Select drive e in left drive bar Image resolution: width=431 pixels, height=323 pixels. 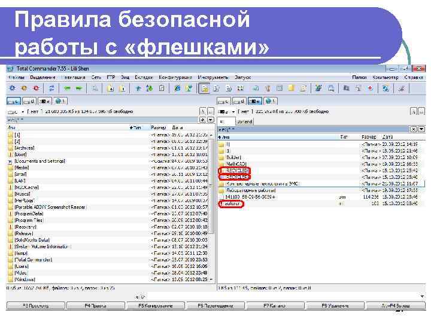click(45, 101)
